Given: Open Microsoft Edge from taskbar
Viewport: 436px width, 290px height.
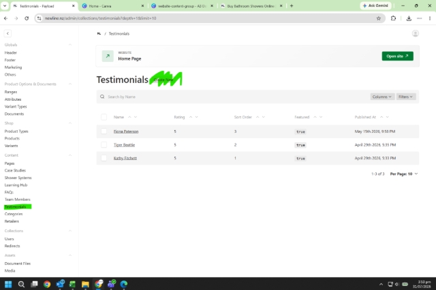Looking at the screenshot, I should point(124,284).
